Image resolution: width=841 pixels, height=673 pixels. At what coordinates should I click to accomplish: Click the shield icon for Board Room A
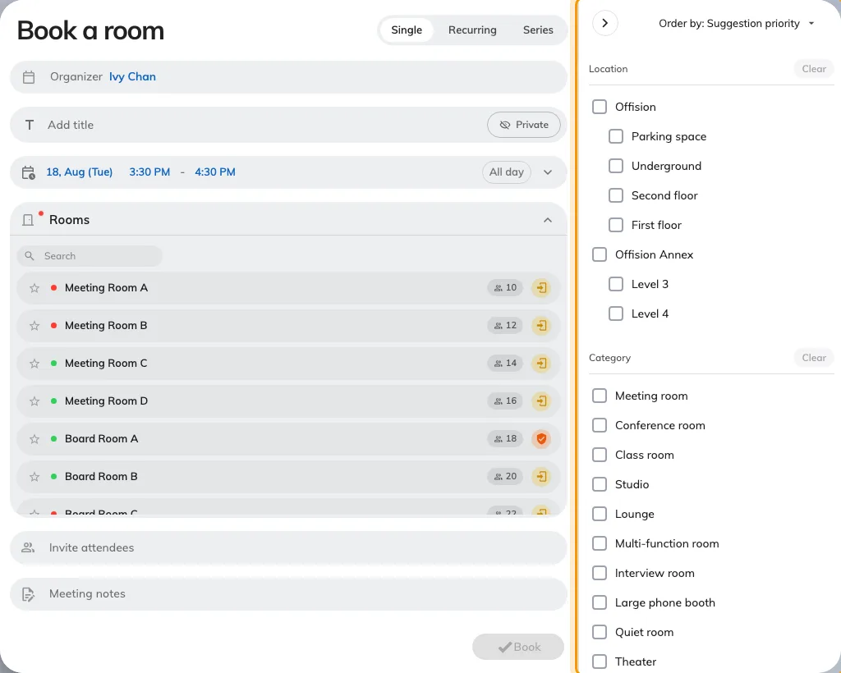(x=541, y=439)
